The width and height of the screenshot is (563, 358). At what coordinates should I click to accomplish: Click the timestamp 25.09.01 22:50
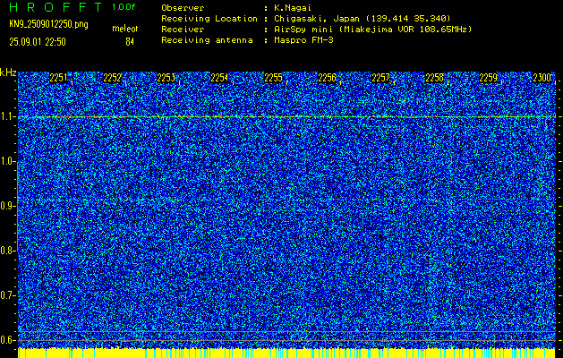38,42
